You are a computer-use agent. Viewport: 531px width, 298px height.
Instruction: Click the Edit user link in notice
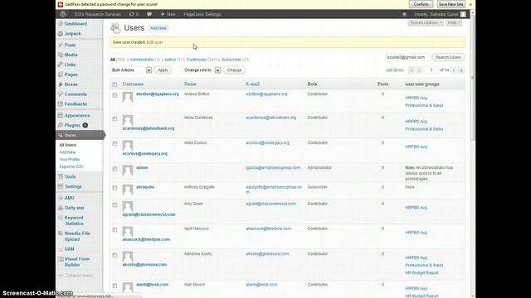pos(155,42)
